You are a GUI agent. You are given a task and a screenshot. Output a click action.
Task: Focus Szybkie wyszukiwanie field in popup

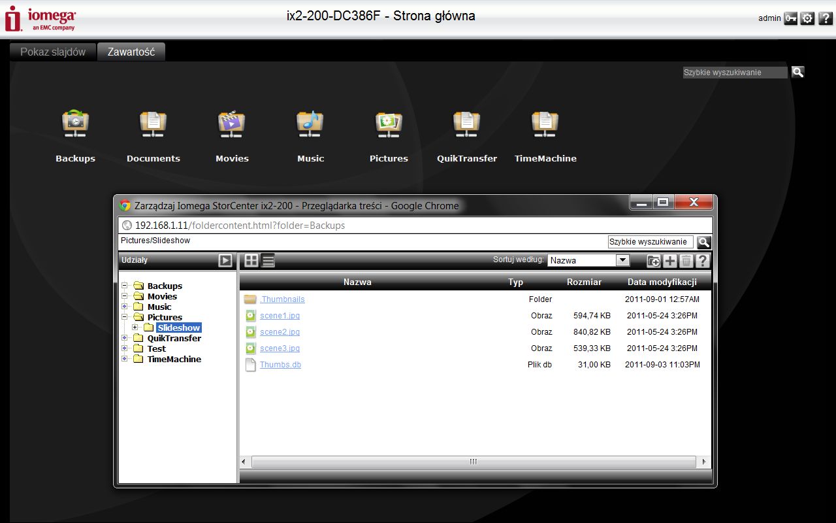coord(651,242)
